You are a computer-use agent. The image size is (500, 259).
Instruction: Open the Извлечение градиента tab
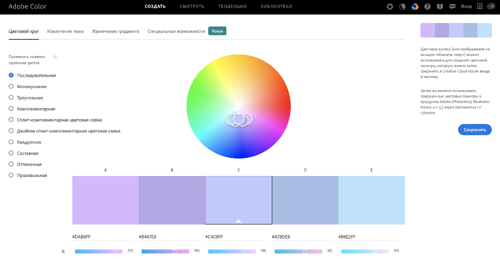coord(116,31)
